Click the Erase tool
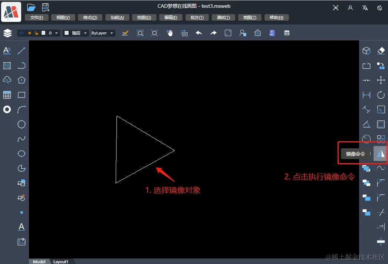 click(x=381, y=51)
